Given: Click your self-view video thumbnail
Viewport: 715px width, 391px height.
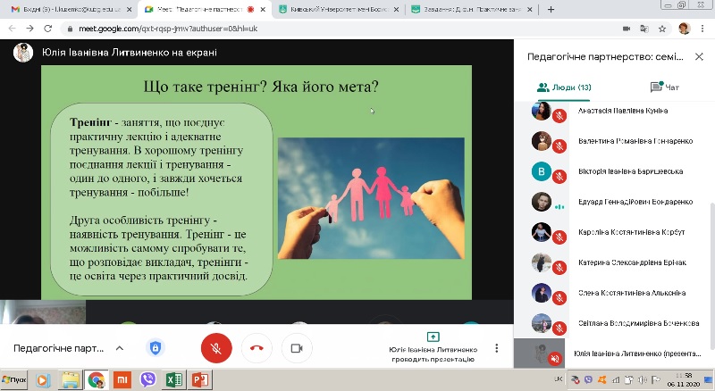Looking at the screenshot, I should tap(43, 312).
